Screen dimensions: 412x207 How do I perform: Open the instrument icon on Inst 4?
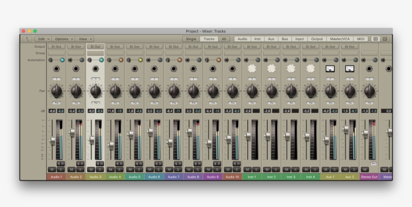point(311,69)
